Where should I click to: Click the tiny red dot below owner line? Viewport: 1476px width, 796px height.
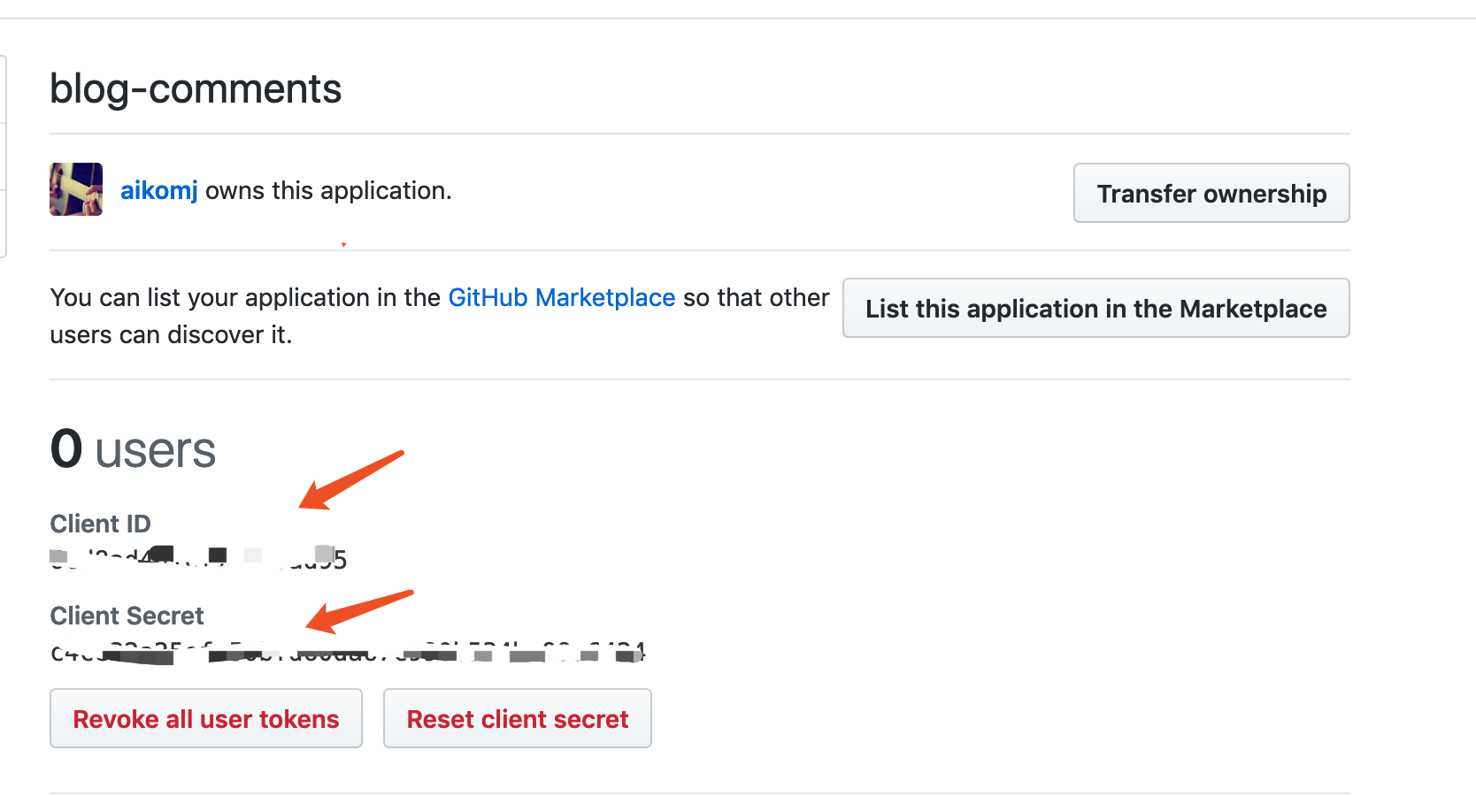click(x=343, y=244)
